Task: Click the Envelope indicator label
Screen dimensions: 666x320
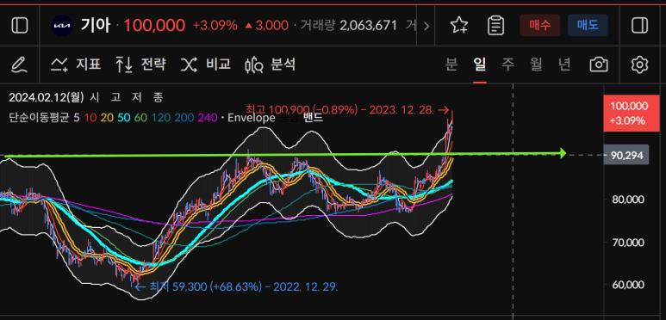Action: (x=252, y=118)
